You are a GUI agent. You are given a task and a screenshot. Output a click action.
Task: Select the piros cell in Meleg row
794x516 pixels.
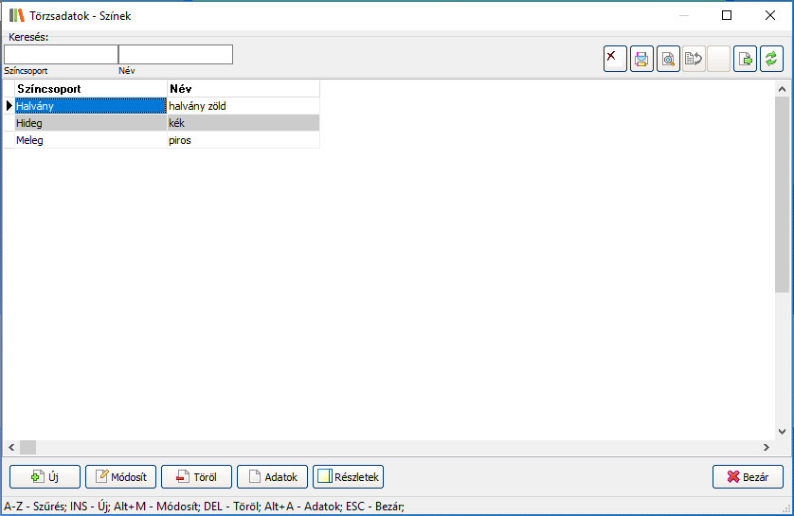click(x=243, y=140)
